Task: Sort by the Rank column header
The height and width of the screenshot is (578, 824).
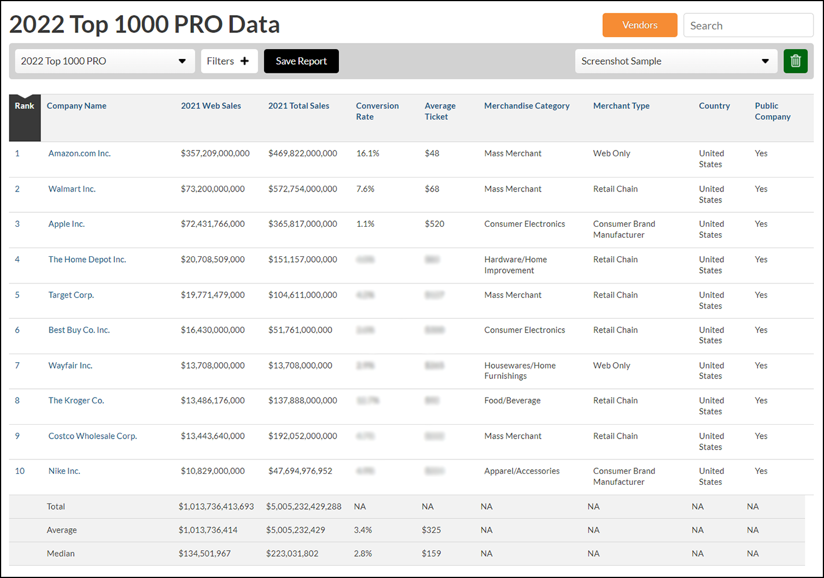Action: [x=24, y=106]
